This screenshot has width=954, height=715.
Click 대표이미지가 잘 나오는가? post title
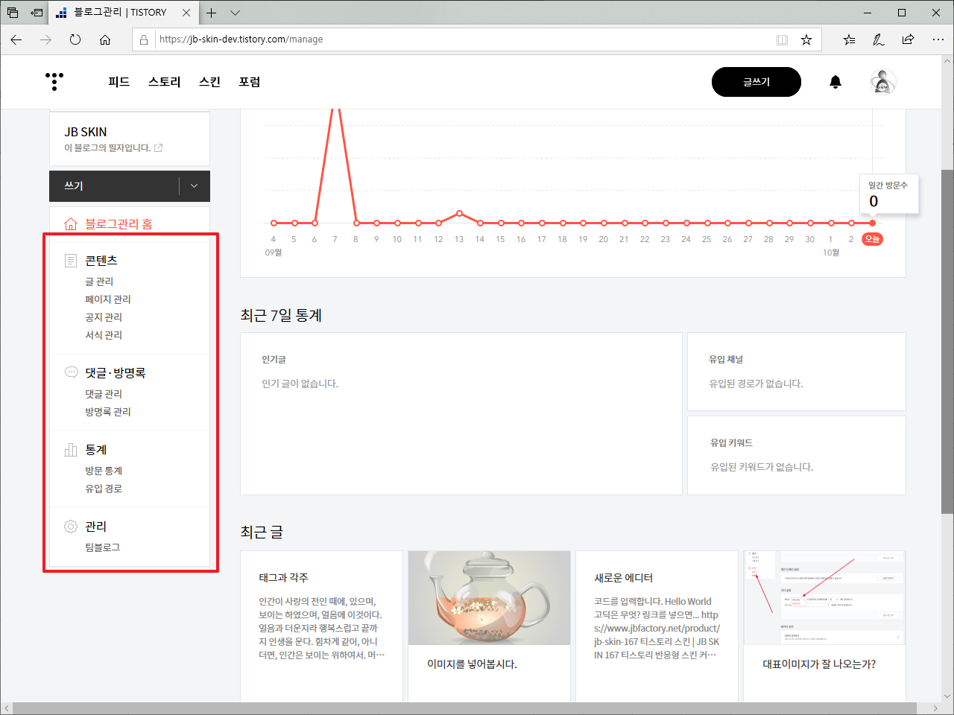(819, 664)
